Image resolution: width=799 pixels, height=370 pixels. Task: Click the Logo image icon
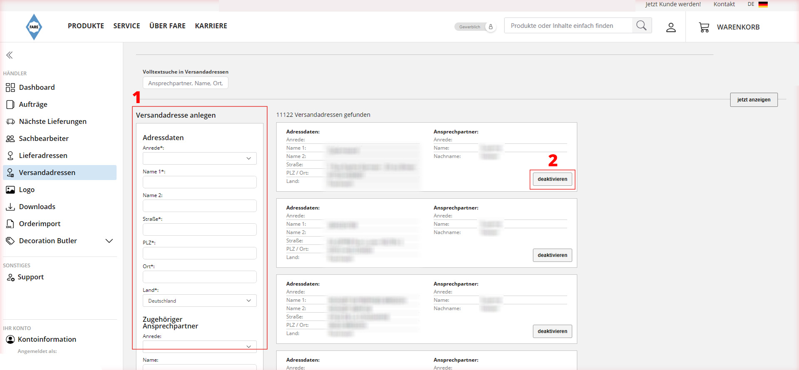[10, 190]
